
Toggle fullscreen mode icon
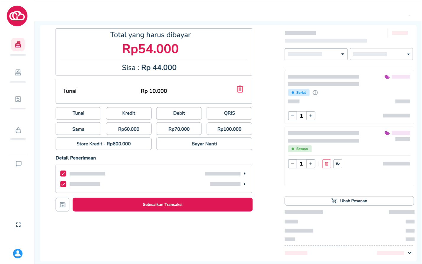18,225
